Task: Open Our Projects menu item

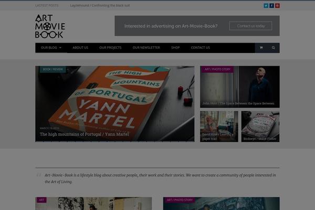Action: pos(110,48)
